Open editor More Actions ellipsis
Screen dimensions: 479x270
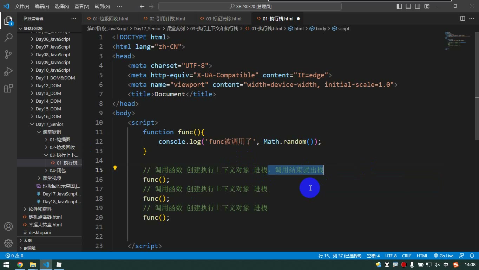click(x=472, y=19)
